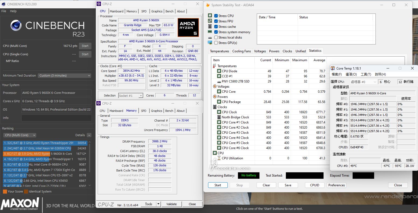Open the Graphics tab in lower CPU-Z

[157, 111]
